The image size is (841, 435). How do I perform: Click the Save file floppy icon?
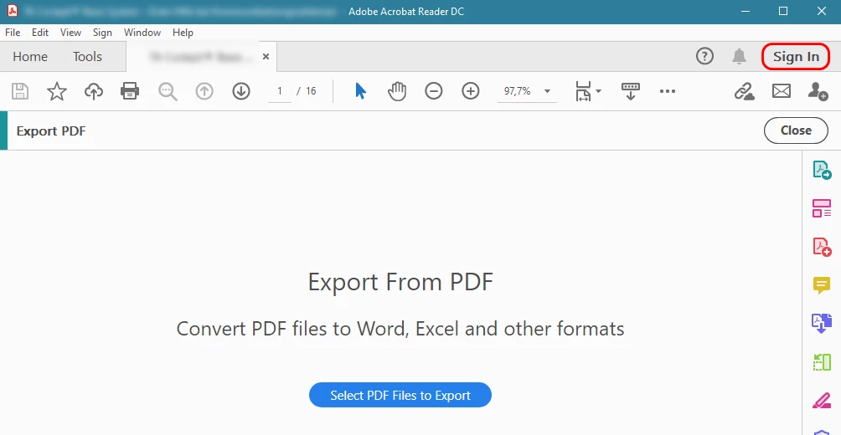[20, 91]
